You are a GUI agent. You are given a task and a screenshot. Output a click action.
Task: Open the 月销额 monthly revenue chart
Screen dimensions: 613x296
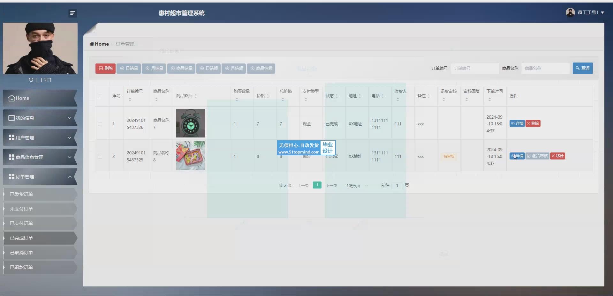234,68
